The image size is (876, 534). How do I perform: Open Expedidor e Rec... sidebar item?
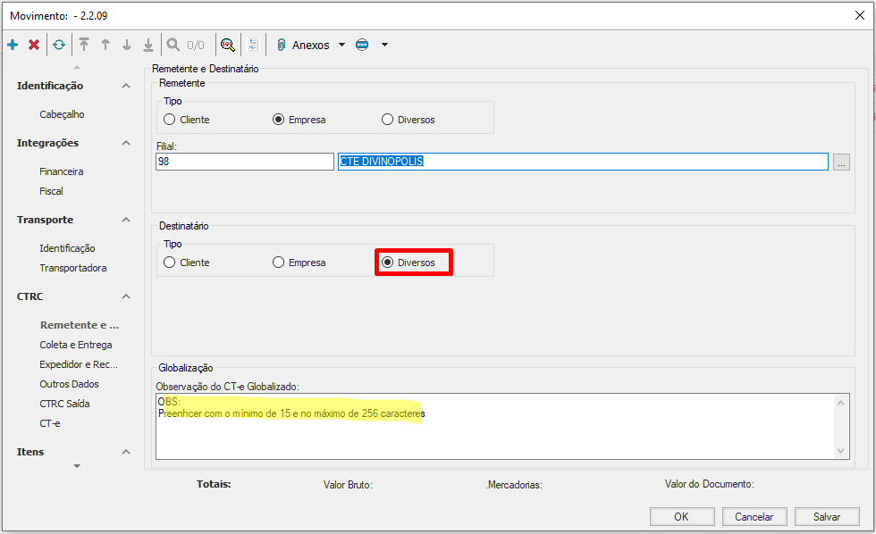[79, 364]
